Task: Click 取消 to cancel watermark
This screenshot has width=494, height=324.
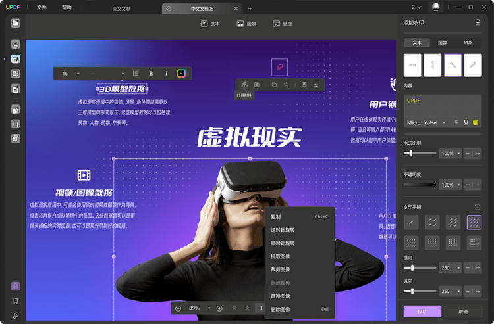Action: [463, 312]
